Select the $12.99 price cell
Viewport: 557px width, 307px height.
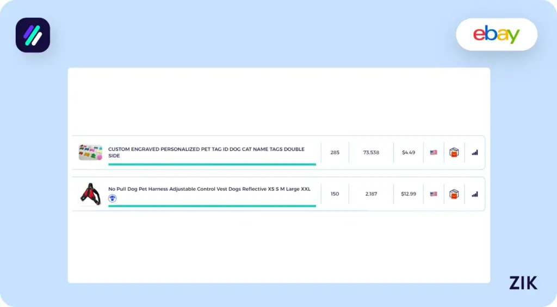pyautogui.click(x=409, y=194)
